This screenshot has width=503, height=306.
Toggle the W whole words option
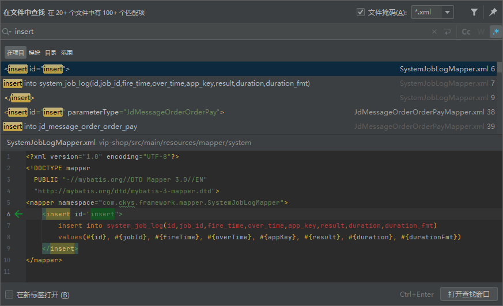pyautogui.click(x=481, y=32)
